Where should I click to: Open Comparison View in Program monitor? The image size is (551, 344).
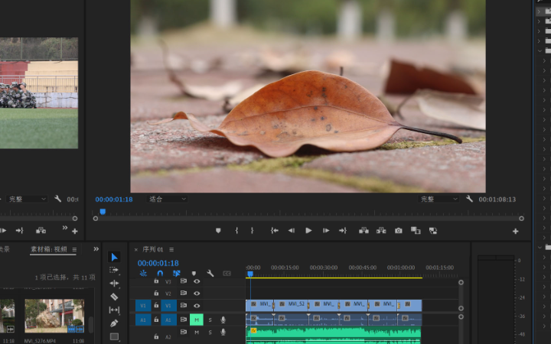coord(416,231)
